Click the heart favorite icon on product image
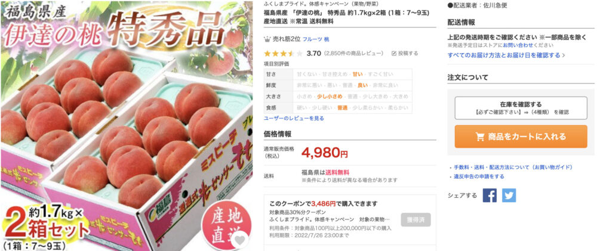597x251 pixels. tap(240, 241)
